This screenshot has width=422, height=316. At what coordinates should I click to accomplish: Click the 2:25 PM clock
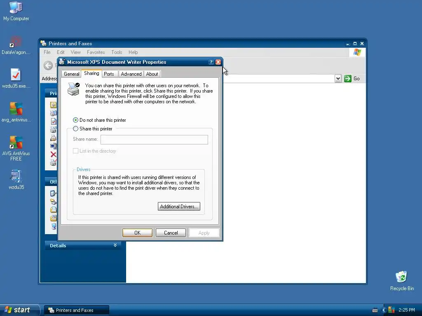(x=407, y=310)
